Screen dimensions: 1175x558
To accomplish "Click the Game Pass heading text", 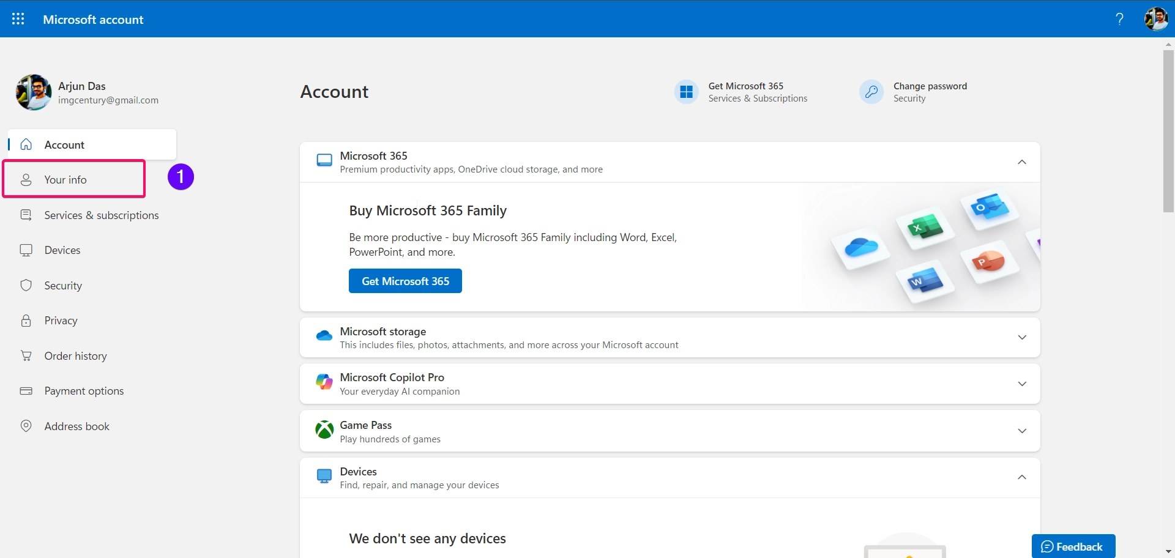I will [366, 425].
